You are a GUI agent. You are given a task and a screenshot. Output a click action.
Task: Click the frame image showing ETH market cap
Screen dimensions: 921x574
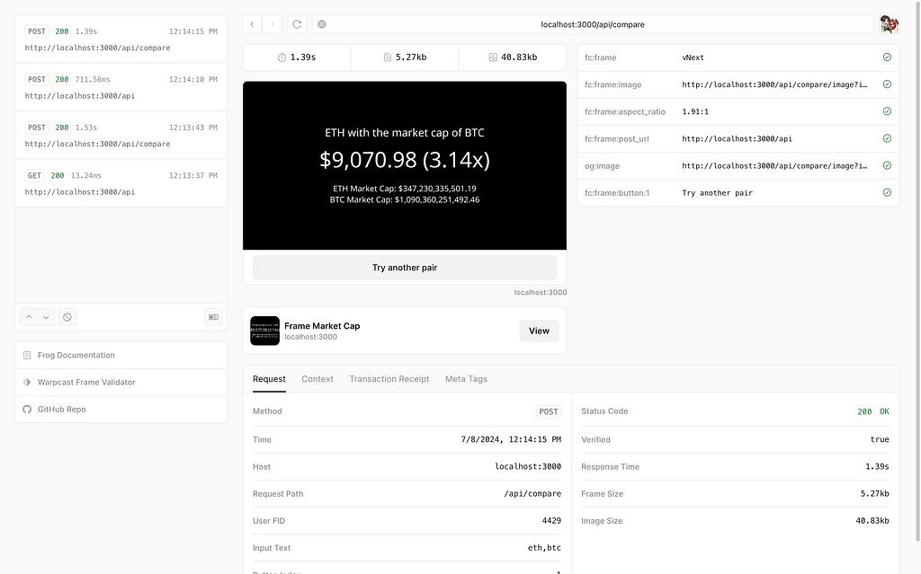(405, 165)
